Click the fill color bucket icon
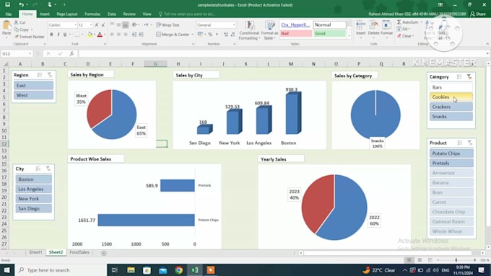491x276 pixels. [x=90, y=35]
